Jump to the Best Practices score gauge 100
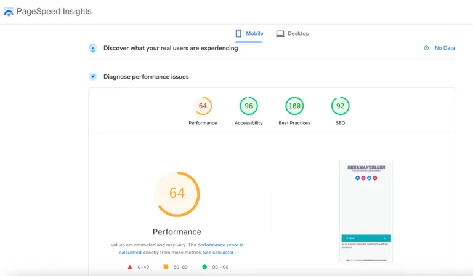Image resolution: width=473 pixels, height=276 pixels. click(x=294, y=106)
